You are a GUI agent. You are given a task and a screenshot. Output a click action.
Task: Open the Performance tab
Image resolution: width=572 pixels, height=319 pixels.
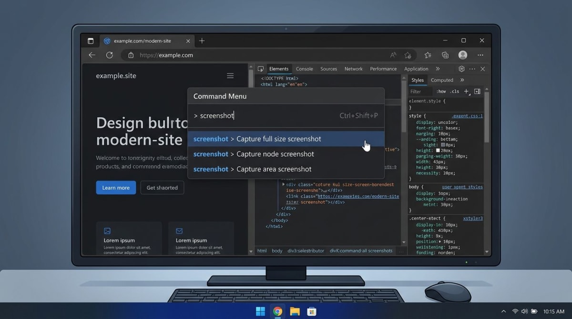pos(383,69)
